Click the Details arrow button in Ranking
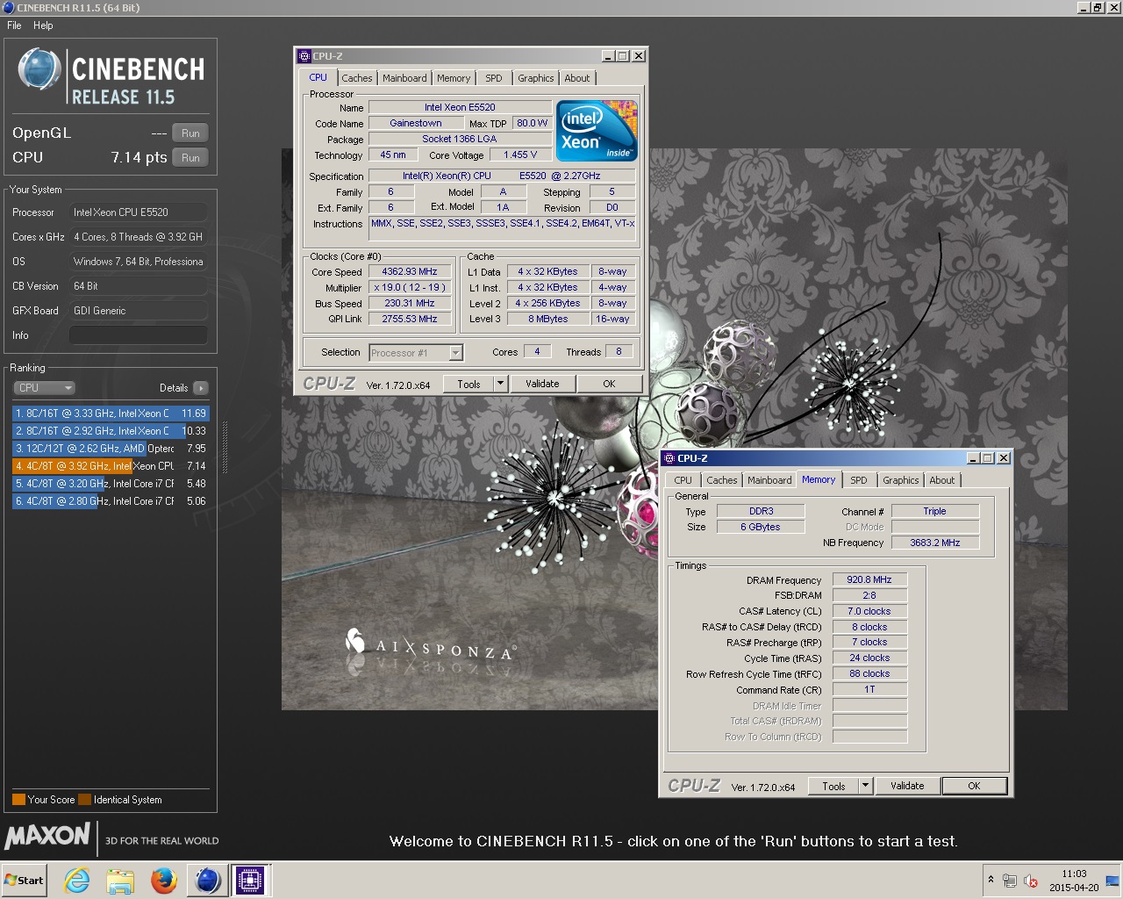Image resolution: width=1123 pixels, height=899 pixels. [x=200, y=388]
